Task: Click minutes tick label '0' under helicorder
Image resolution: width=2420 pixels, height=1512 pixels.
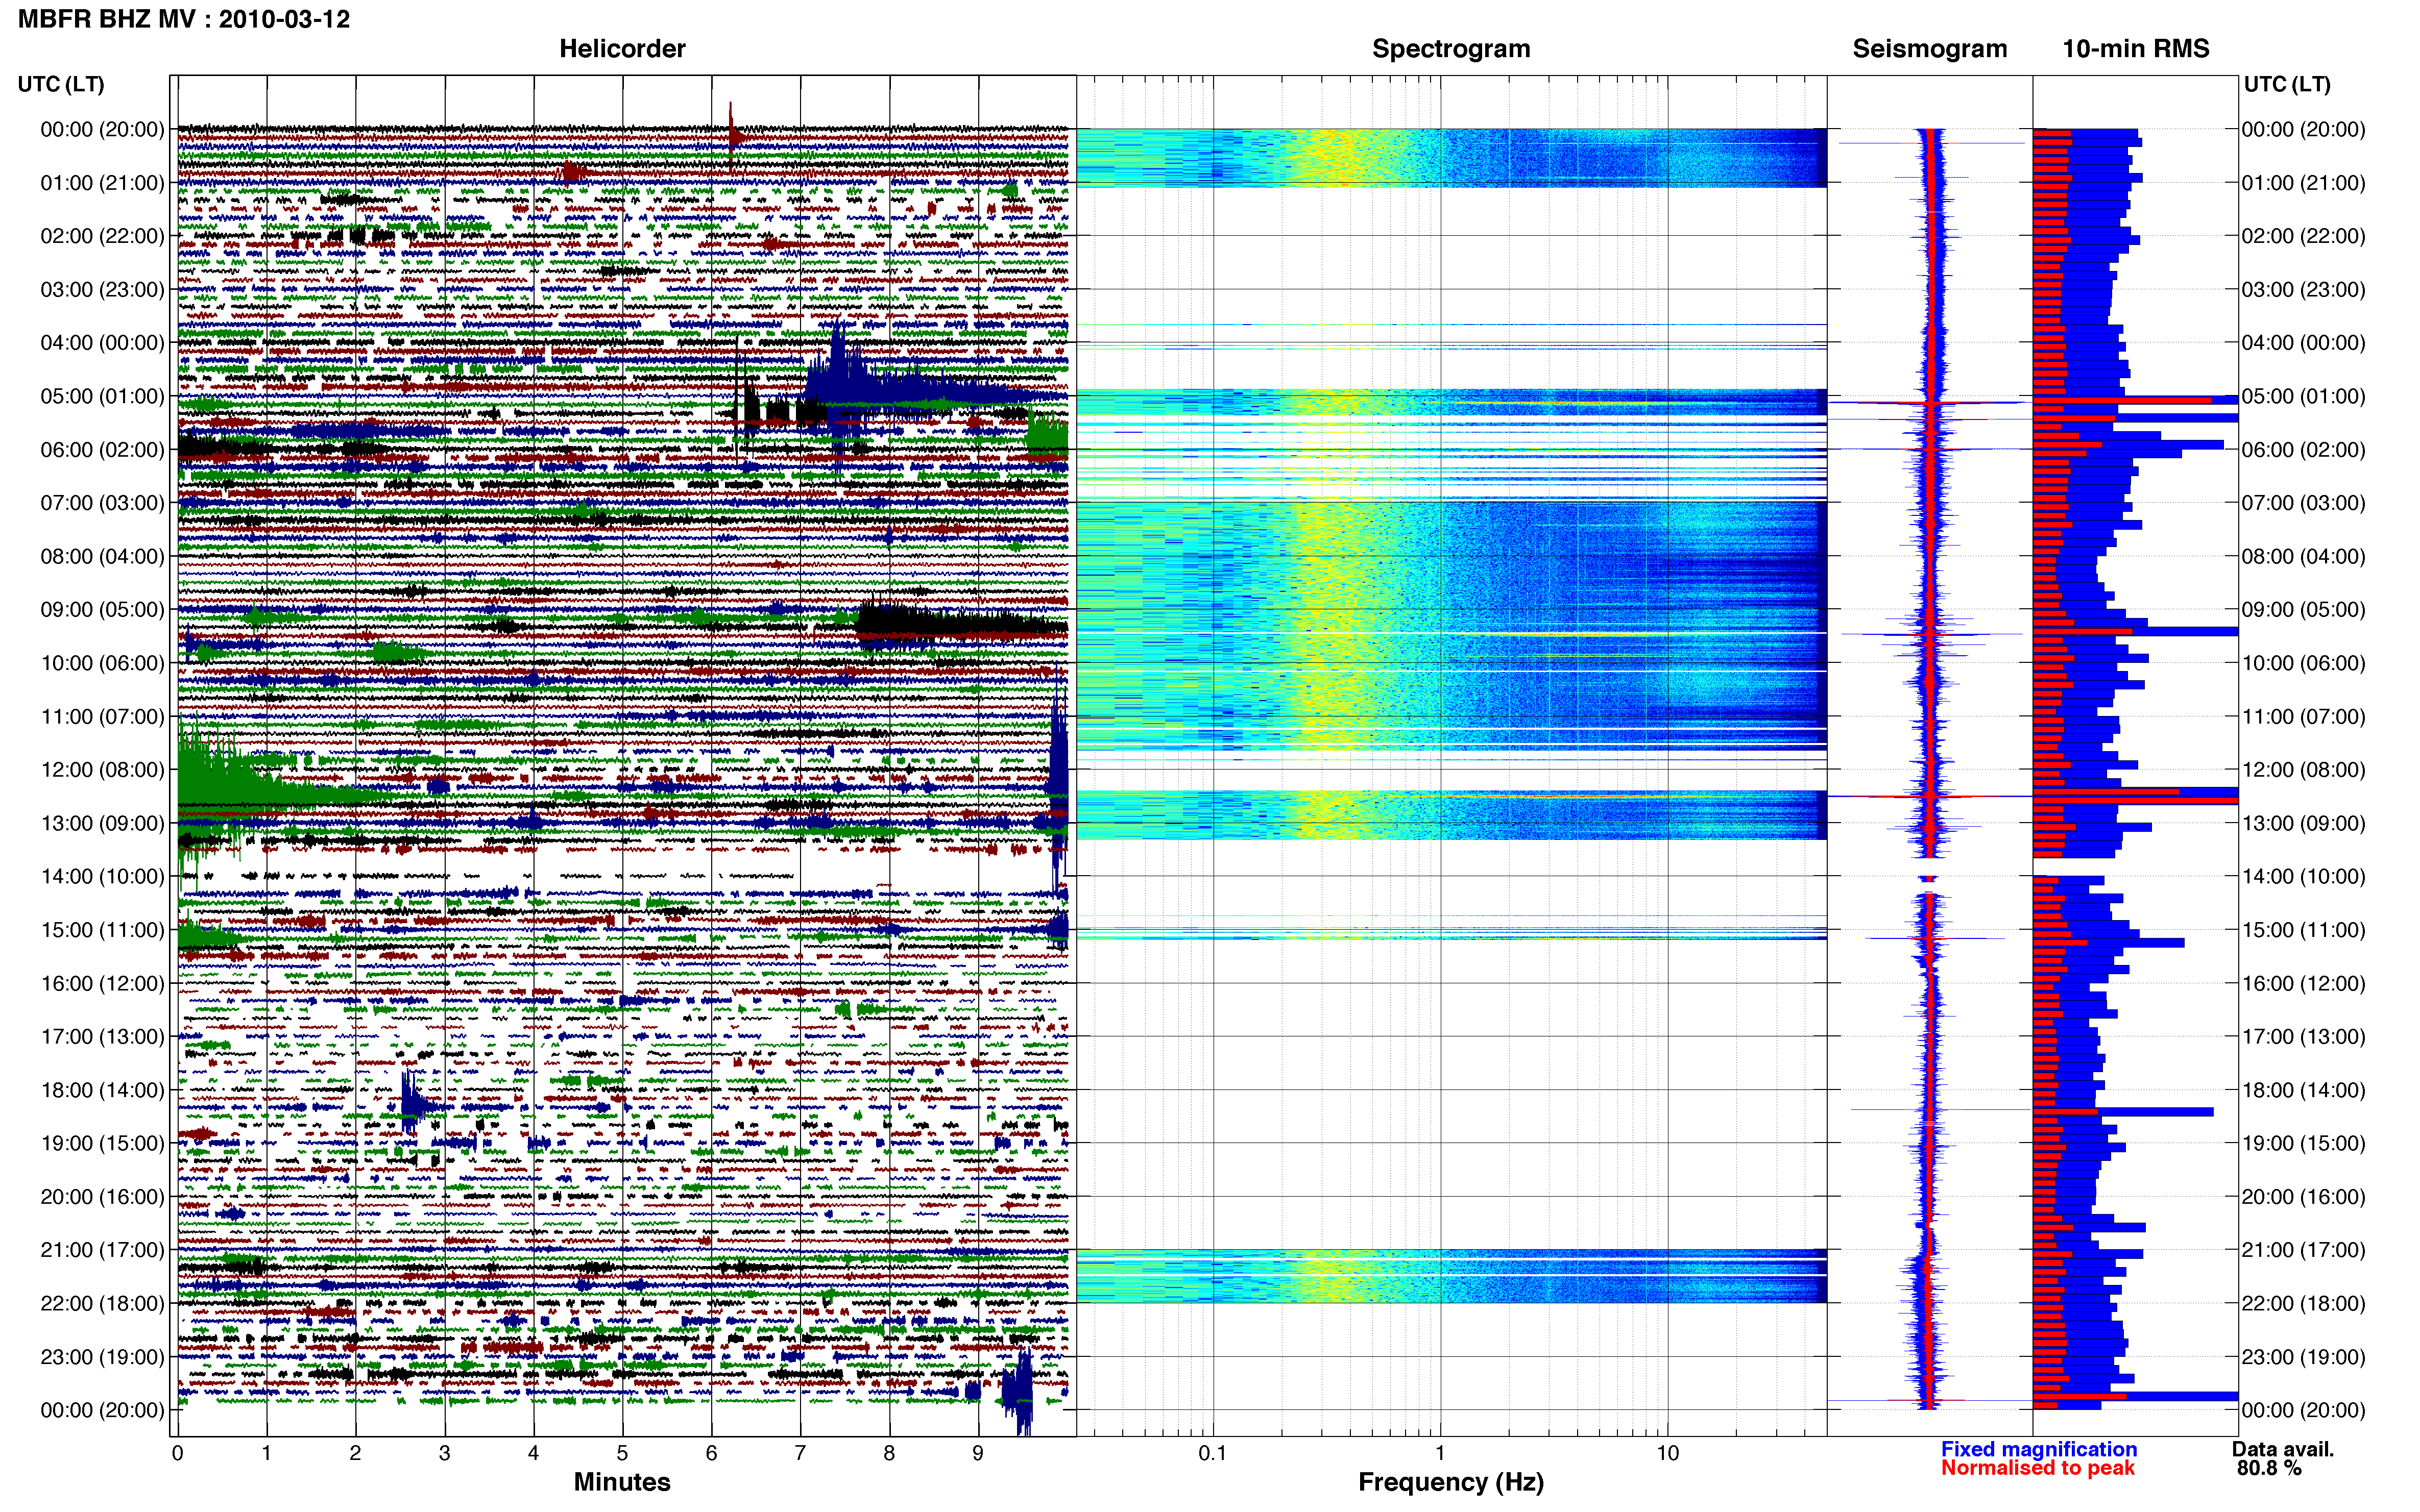Action: (x=177, y=1453)
